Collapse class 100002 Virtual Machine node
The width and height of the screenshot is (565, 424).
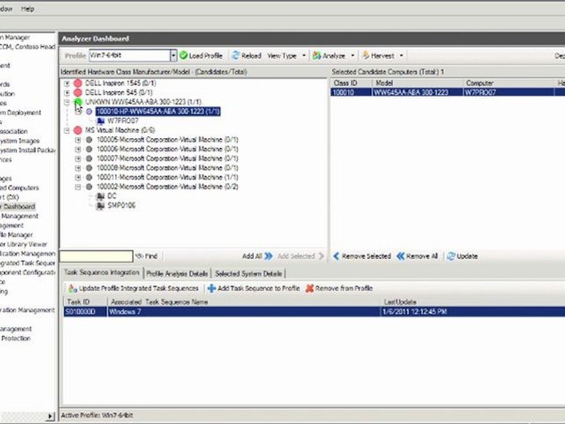(x=78, y=187)
